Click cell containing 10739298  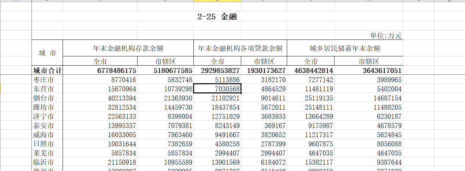tap(165, 89)
